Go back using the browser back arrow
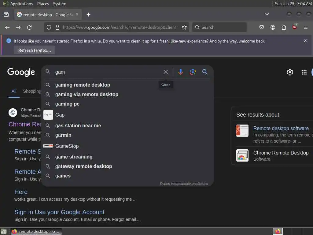 pos(7,27)
